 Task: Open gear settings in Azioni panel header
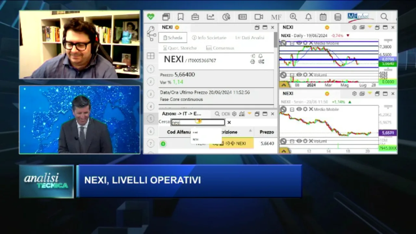click(x=234, y=114)
